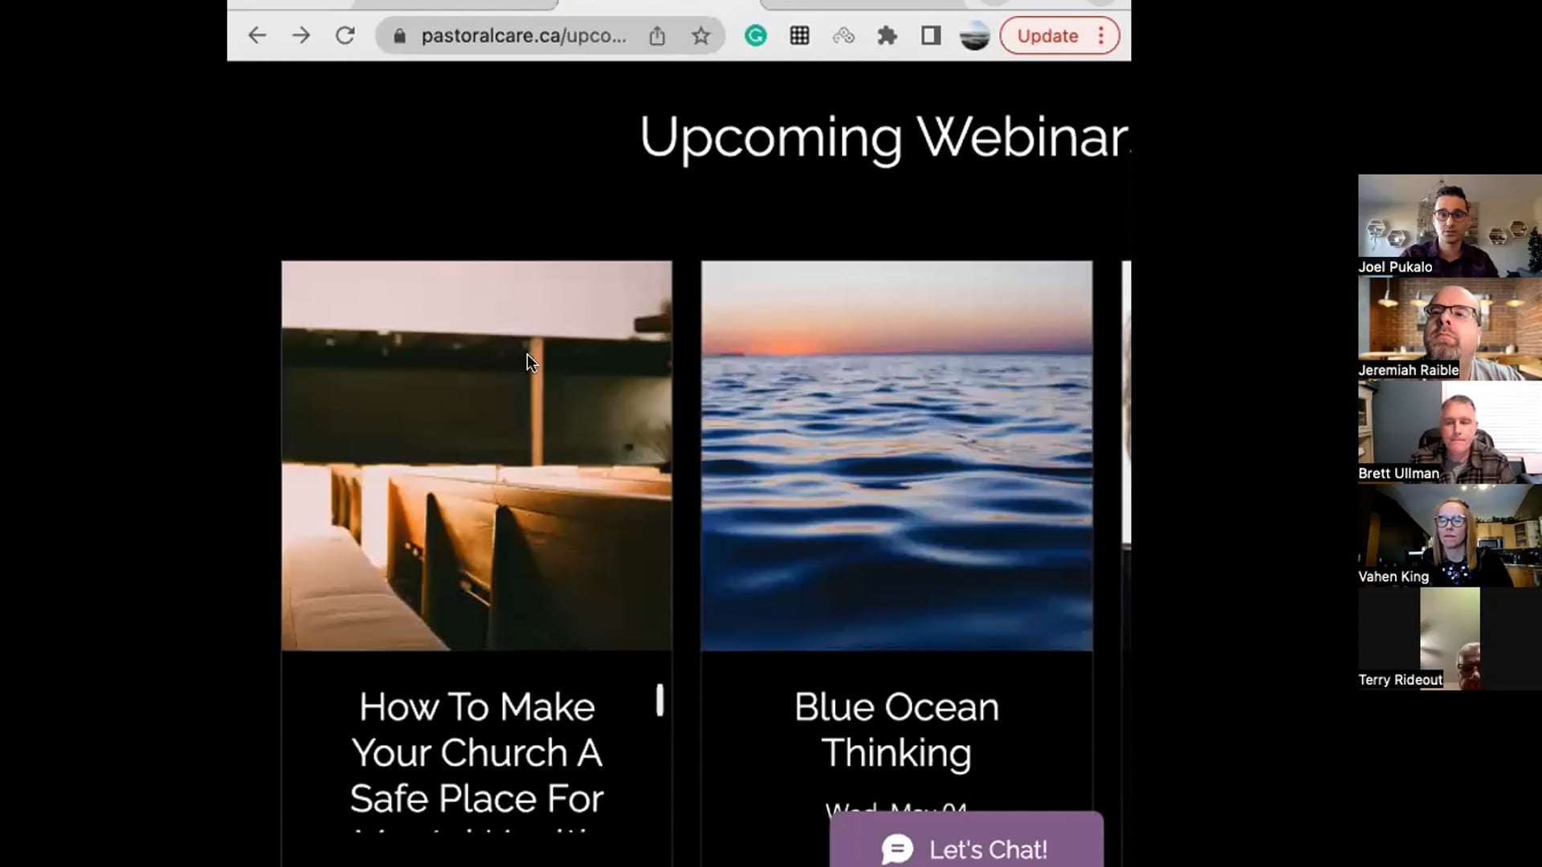
Task: Reload the current page
Action: (x=345, y=35)
